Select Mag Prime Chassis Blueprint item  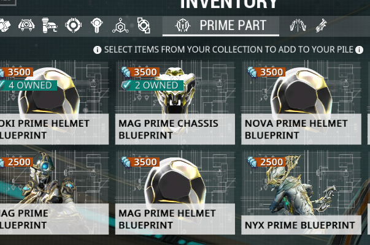(175, 103)
